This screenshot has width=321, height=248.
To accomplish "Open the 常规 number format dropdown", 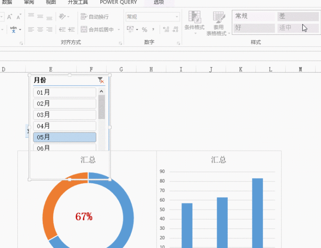I will (177, 17).
